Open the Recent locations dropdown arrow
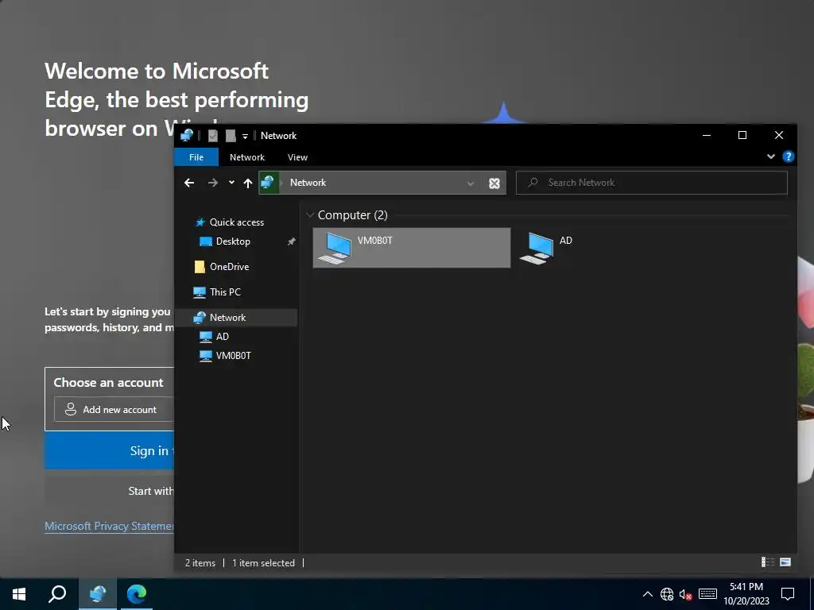The image size is (814, 610). [231, 183]
